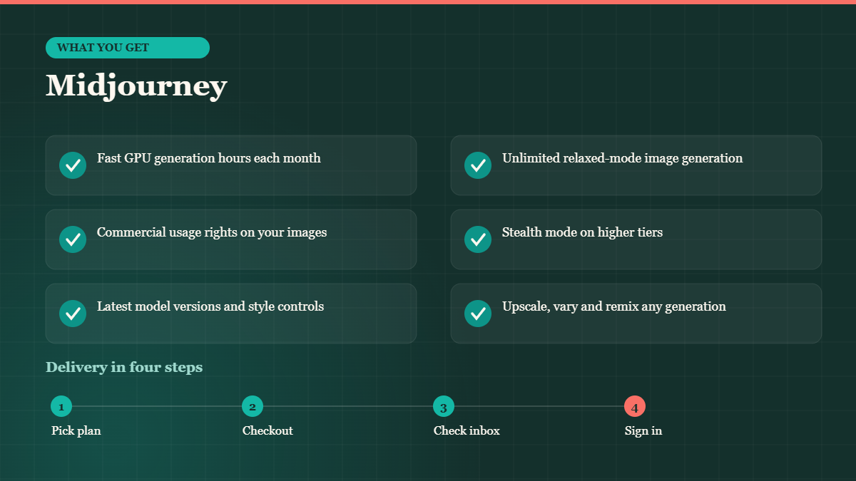Click the text 'Upscale, vary and remix any generation'
Image resolution: width=856 pixels, height=481 pixels.
tap(614, 306)
